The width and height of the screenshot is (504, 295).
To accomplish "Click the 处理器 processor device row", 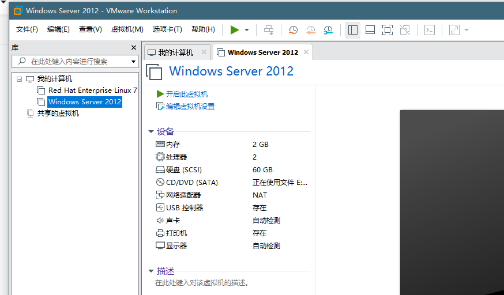I will point(231,157).
